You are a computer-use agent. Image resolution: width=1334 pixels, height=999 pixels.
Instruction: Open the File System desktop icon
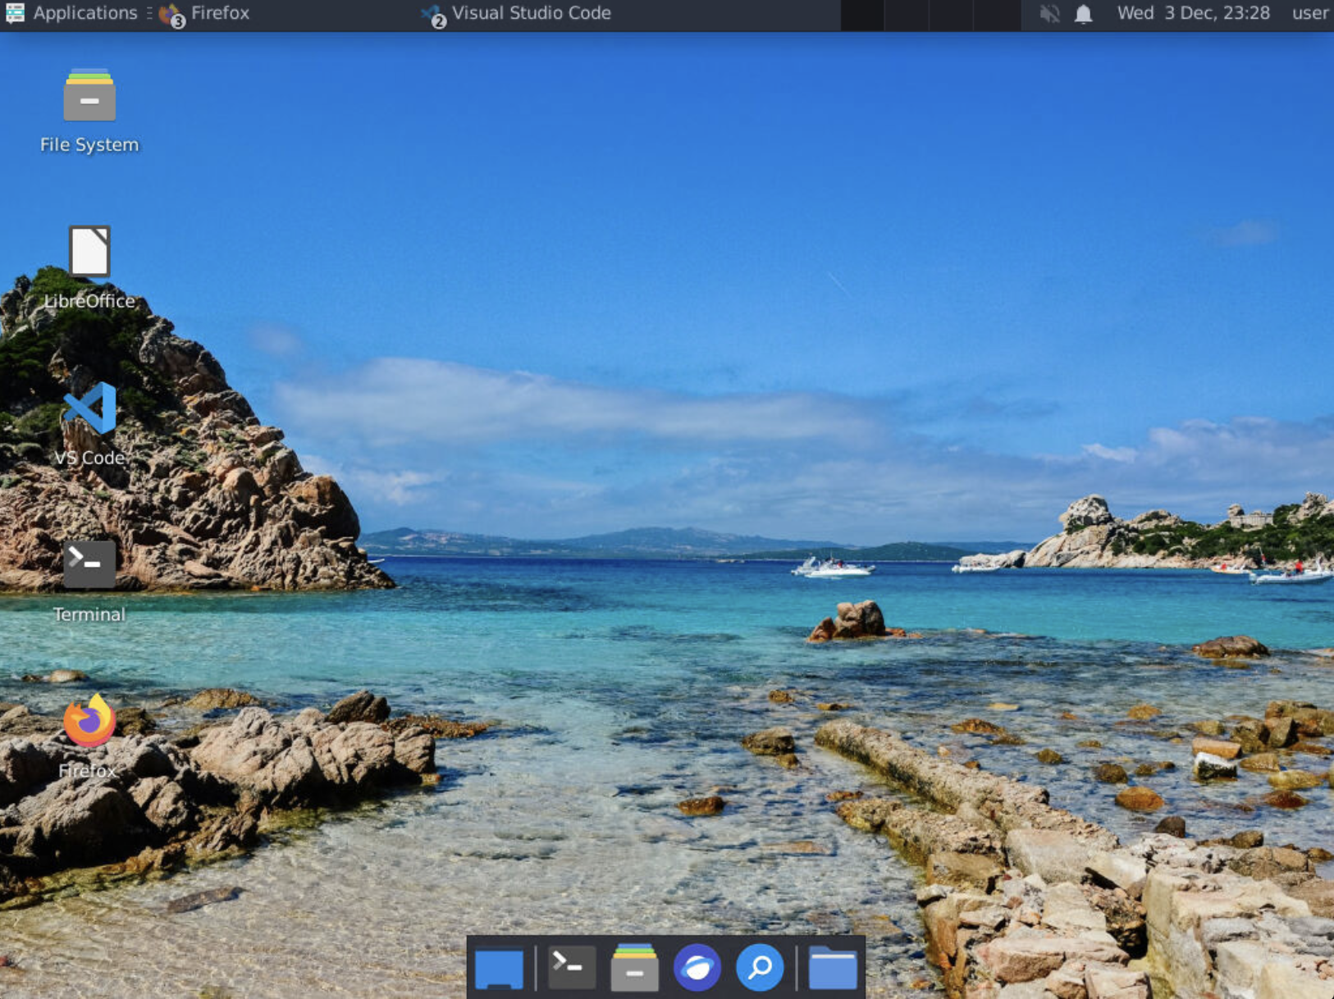click(x=89, y=97)
